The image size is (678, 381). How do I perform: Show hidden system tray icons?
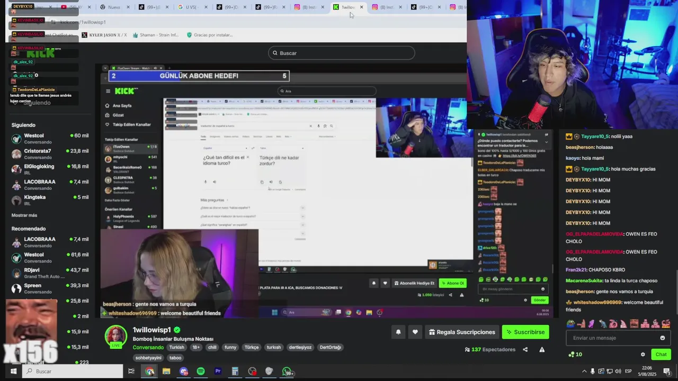[x=584, y=371]
